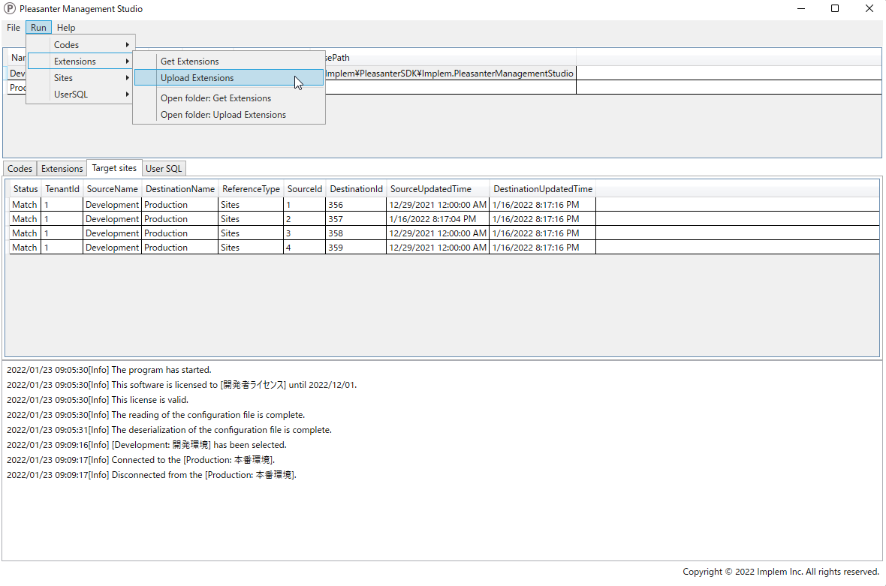
Task: Sort by the DestinationName column header
Action: 180,189
